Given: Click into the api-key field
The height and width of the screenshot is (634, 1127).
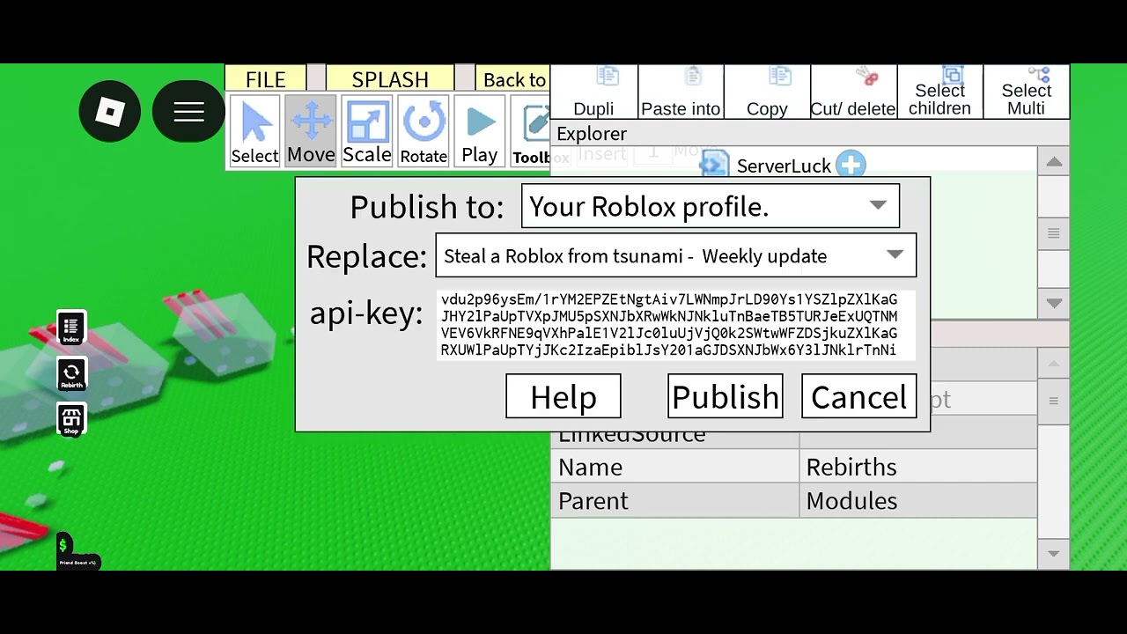Looking at the screenshot, I should 676,325.
